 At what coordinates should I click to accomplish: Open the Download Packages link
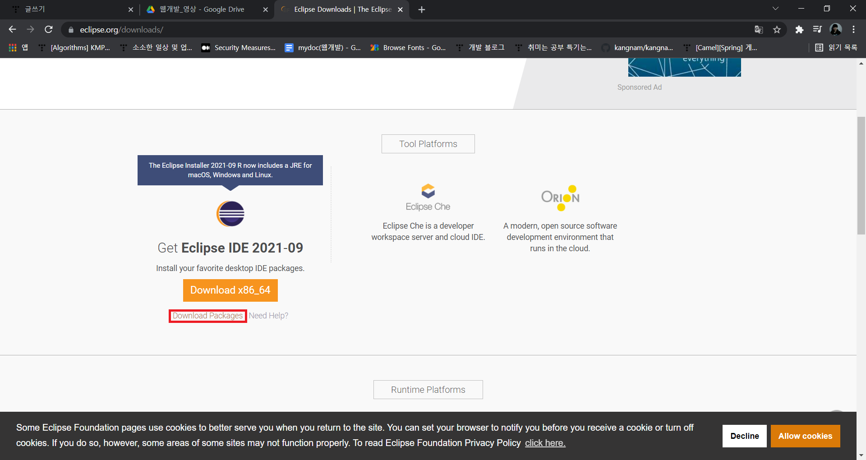tap(207, 316)
